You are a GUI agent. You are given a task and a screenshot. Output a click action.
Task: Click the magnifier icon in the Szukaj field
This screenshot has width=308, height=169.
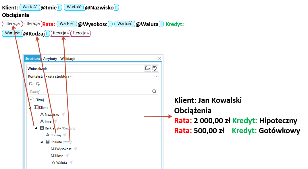tap(154, 91)
